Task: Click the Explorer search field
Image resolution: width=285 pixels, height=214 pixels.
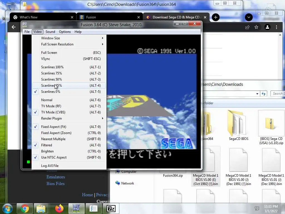Action: click(278, 94)
